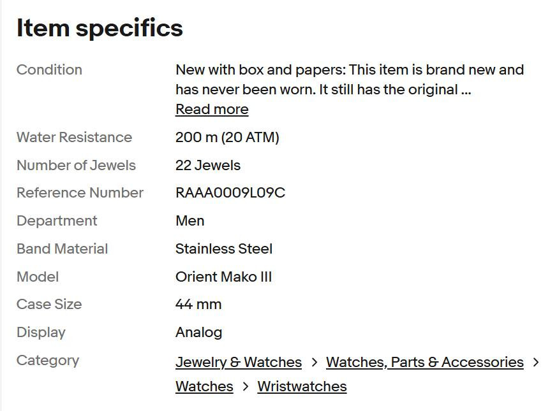This screenshot has width=557, height=411.
Task: Click the Analog display value
Action: (198, 332)
